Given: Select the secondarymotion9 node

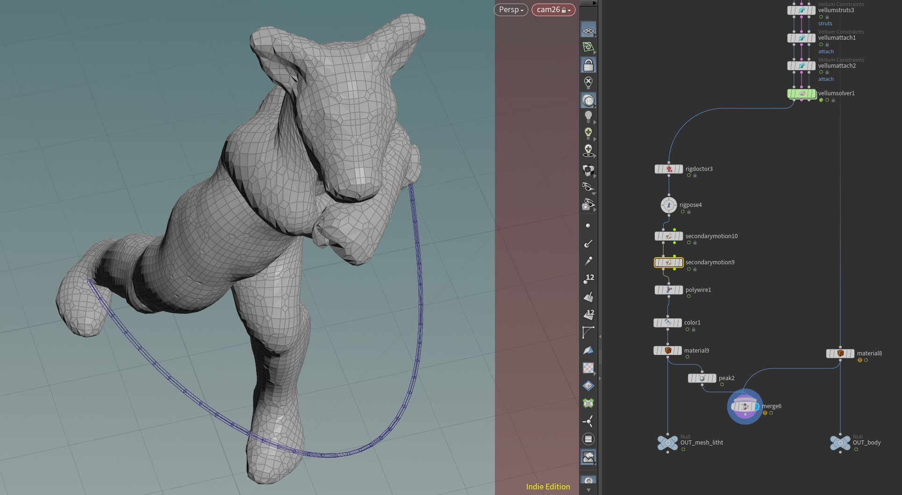Looking at the screenshot, I should click(669, 262).
